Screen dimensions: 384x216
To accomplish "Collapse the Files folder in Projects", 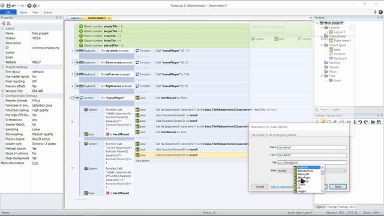I will click(x=322, y=76).
